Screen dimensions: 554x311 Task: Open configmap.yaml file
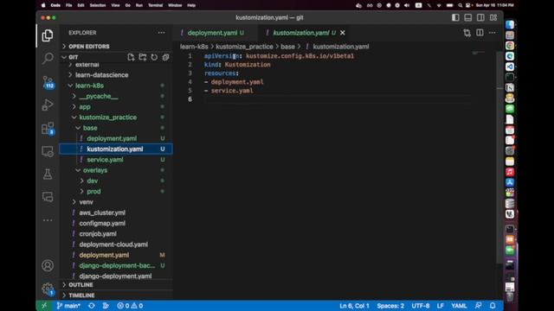click(102, 223)
